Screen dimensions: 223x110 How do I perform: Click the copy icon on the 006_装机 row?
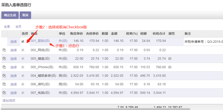(x=4, y=84)
